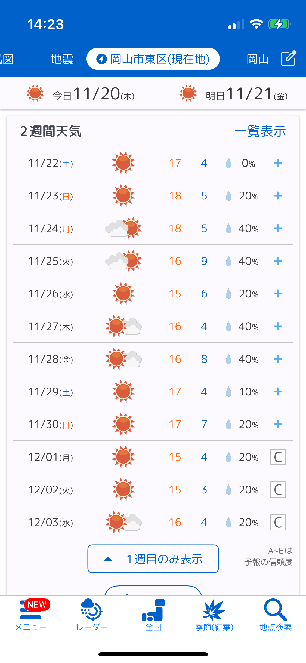This screenshot has width=306, height=663.
Task: Tap the 一覧表示 list view link
Action: (260, 131)
